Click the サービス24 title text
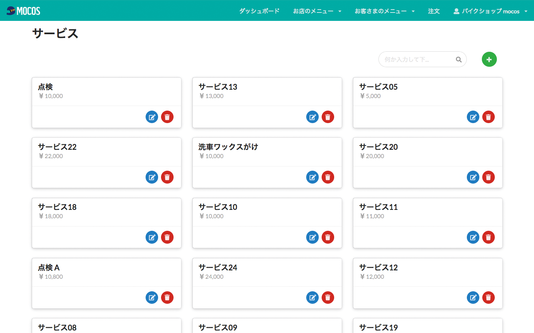The height and width of the screenshot is (333, 534). tap(218, 267)
